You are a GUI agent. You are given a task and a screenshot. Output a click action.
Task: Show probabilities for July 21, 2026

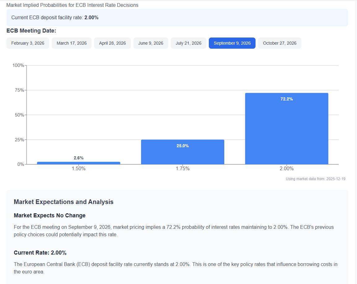click(188, 43)
